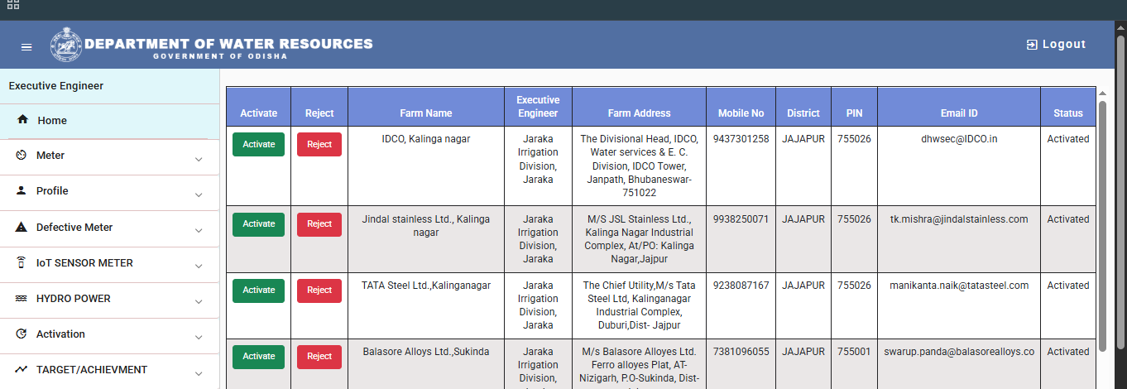Click the Odisha government emblem logo

[x=66, y=46]
